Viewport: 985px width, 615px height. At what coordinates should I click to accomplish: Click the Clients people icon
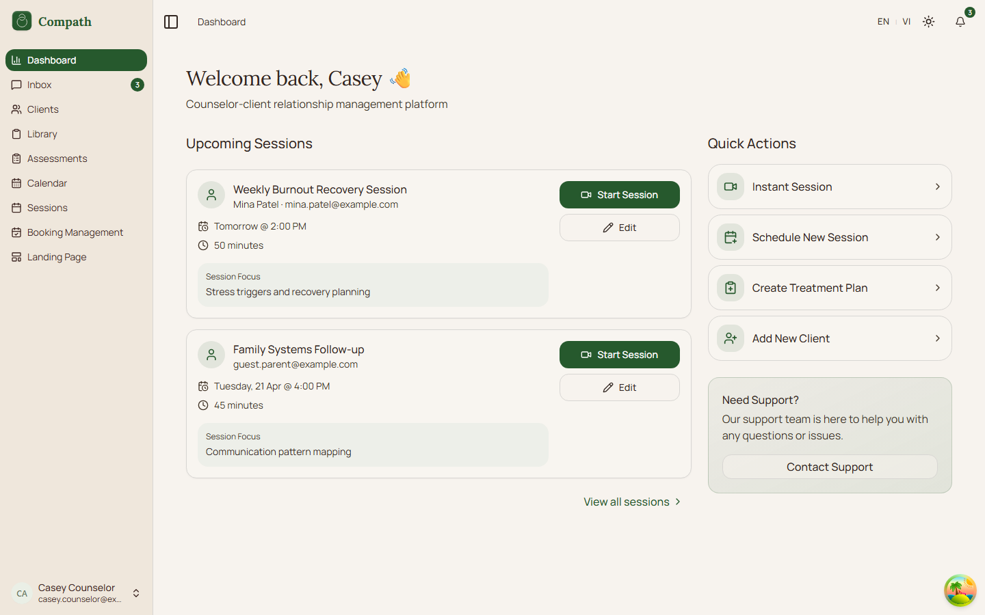[16, 109]
